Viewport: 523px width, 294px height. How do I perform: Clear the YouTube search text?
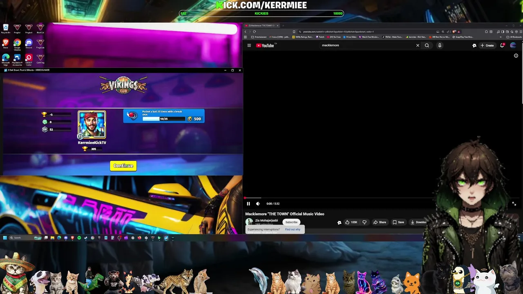point(418,45)
